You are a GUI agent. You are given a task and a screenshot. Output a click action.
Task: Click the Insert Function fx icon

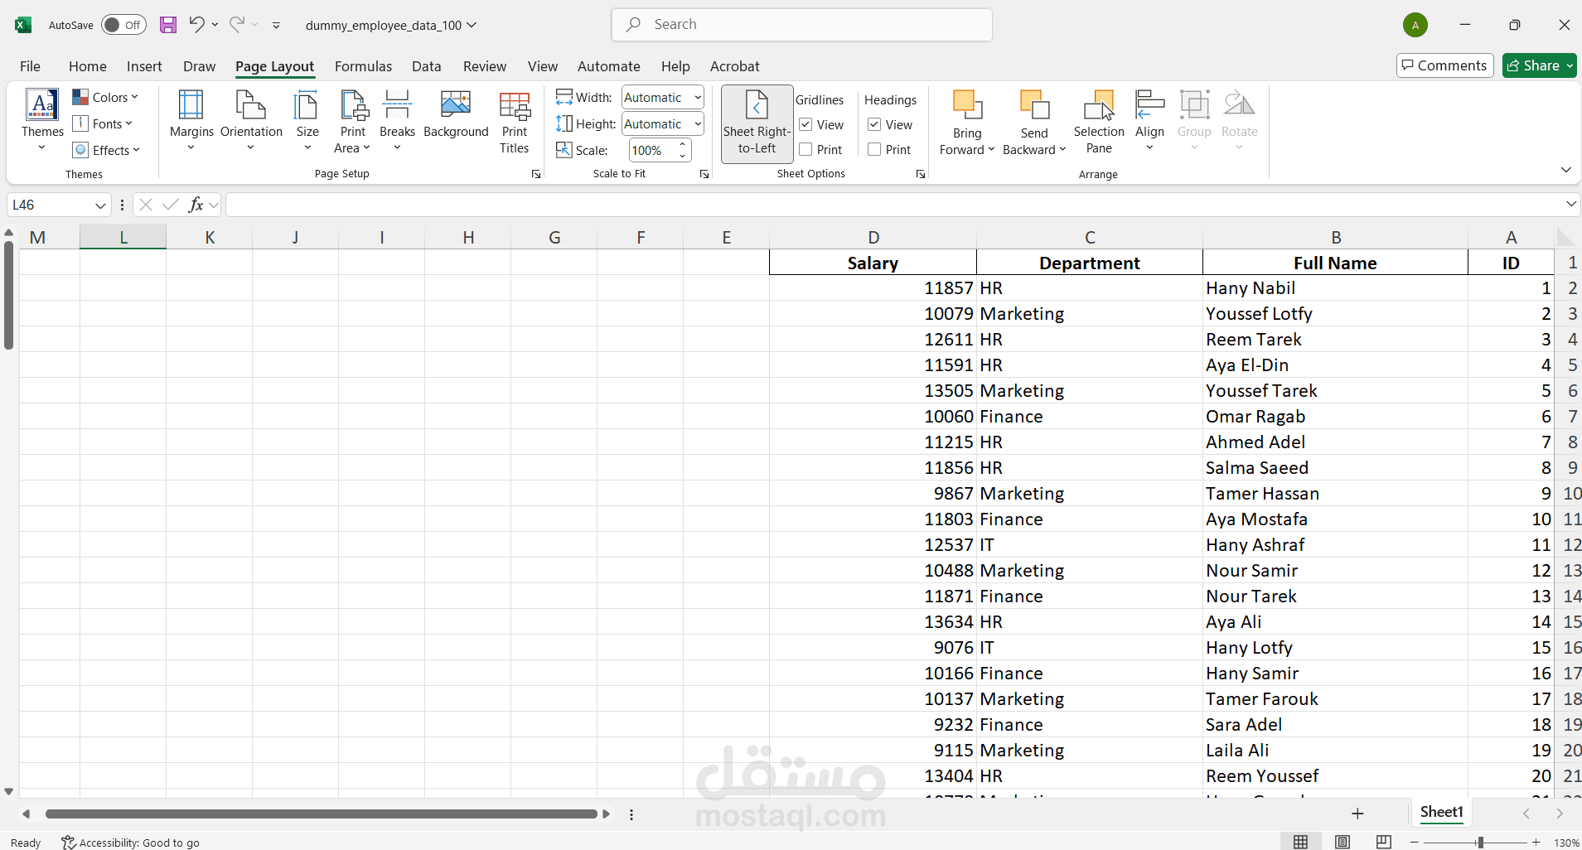click(196, 205)
